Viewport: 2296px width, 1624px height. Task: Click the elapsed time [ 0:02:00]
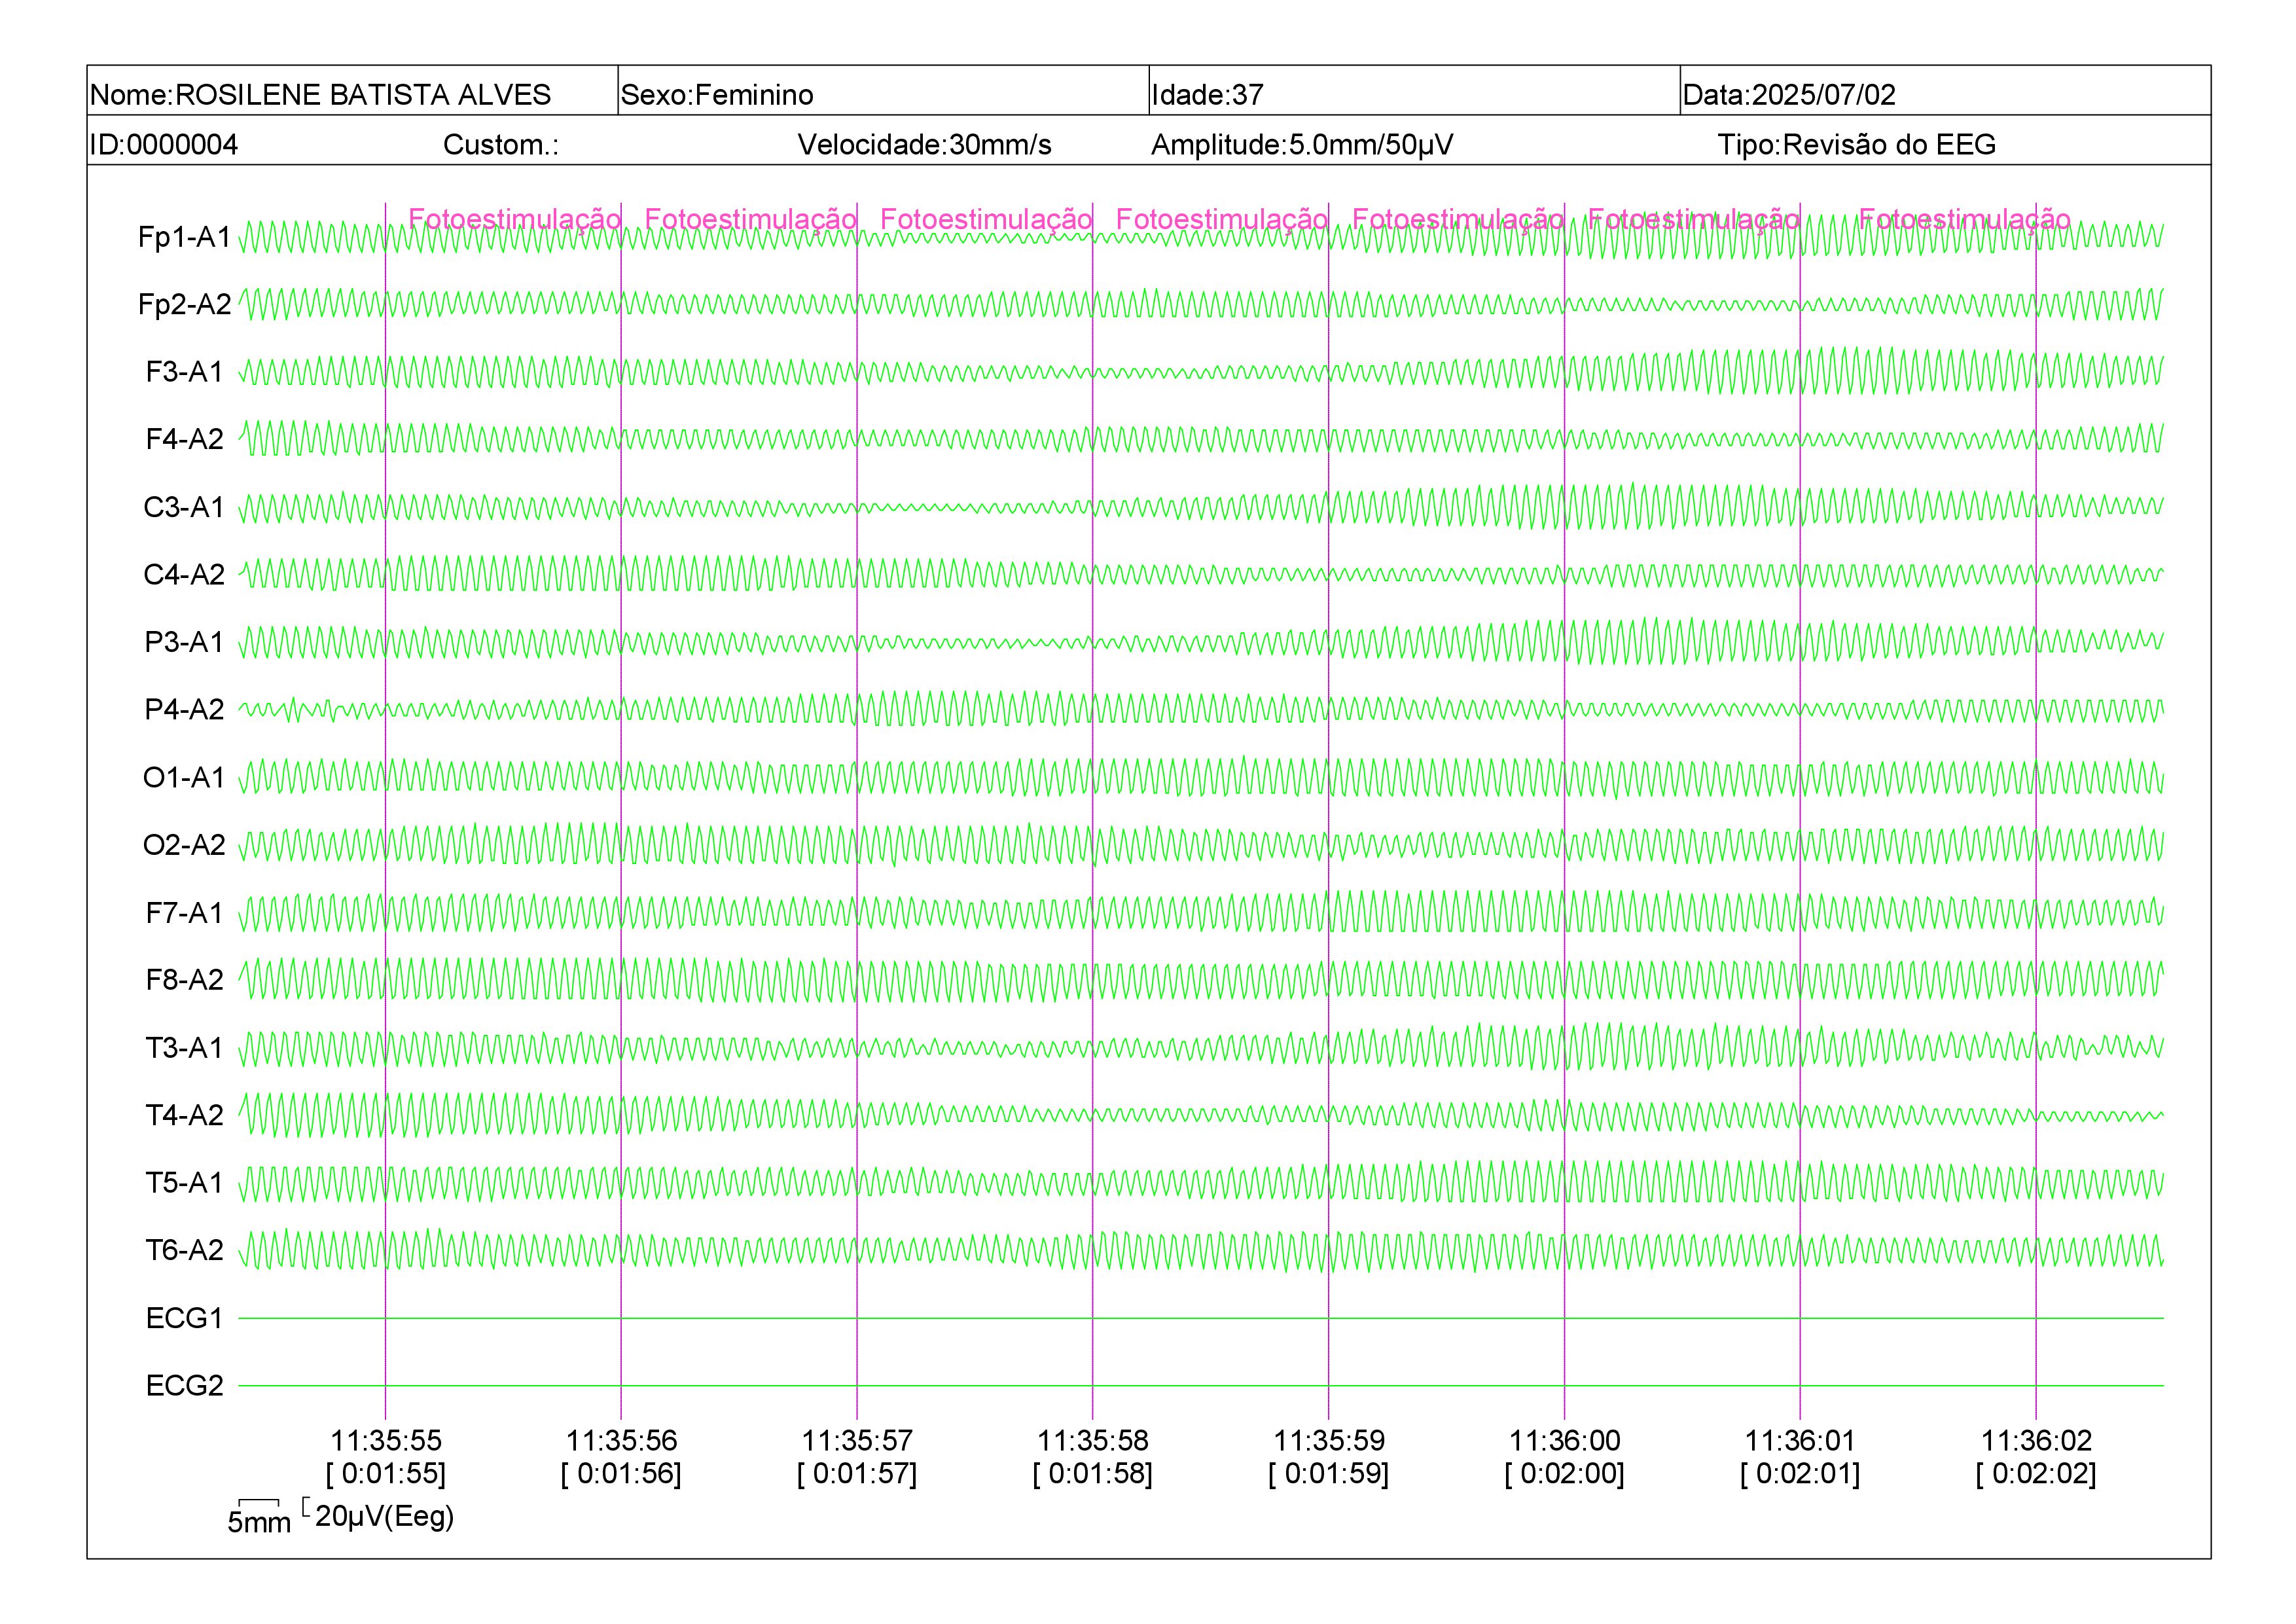(x=1565, y=1474)
